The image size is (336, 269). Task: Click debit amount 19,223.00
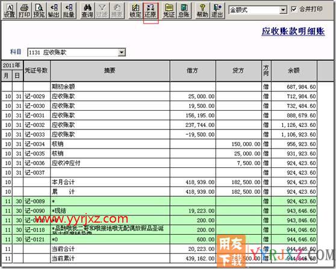point(202,211)
